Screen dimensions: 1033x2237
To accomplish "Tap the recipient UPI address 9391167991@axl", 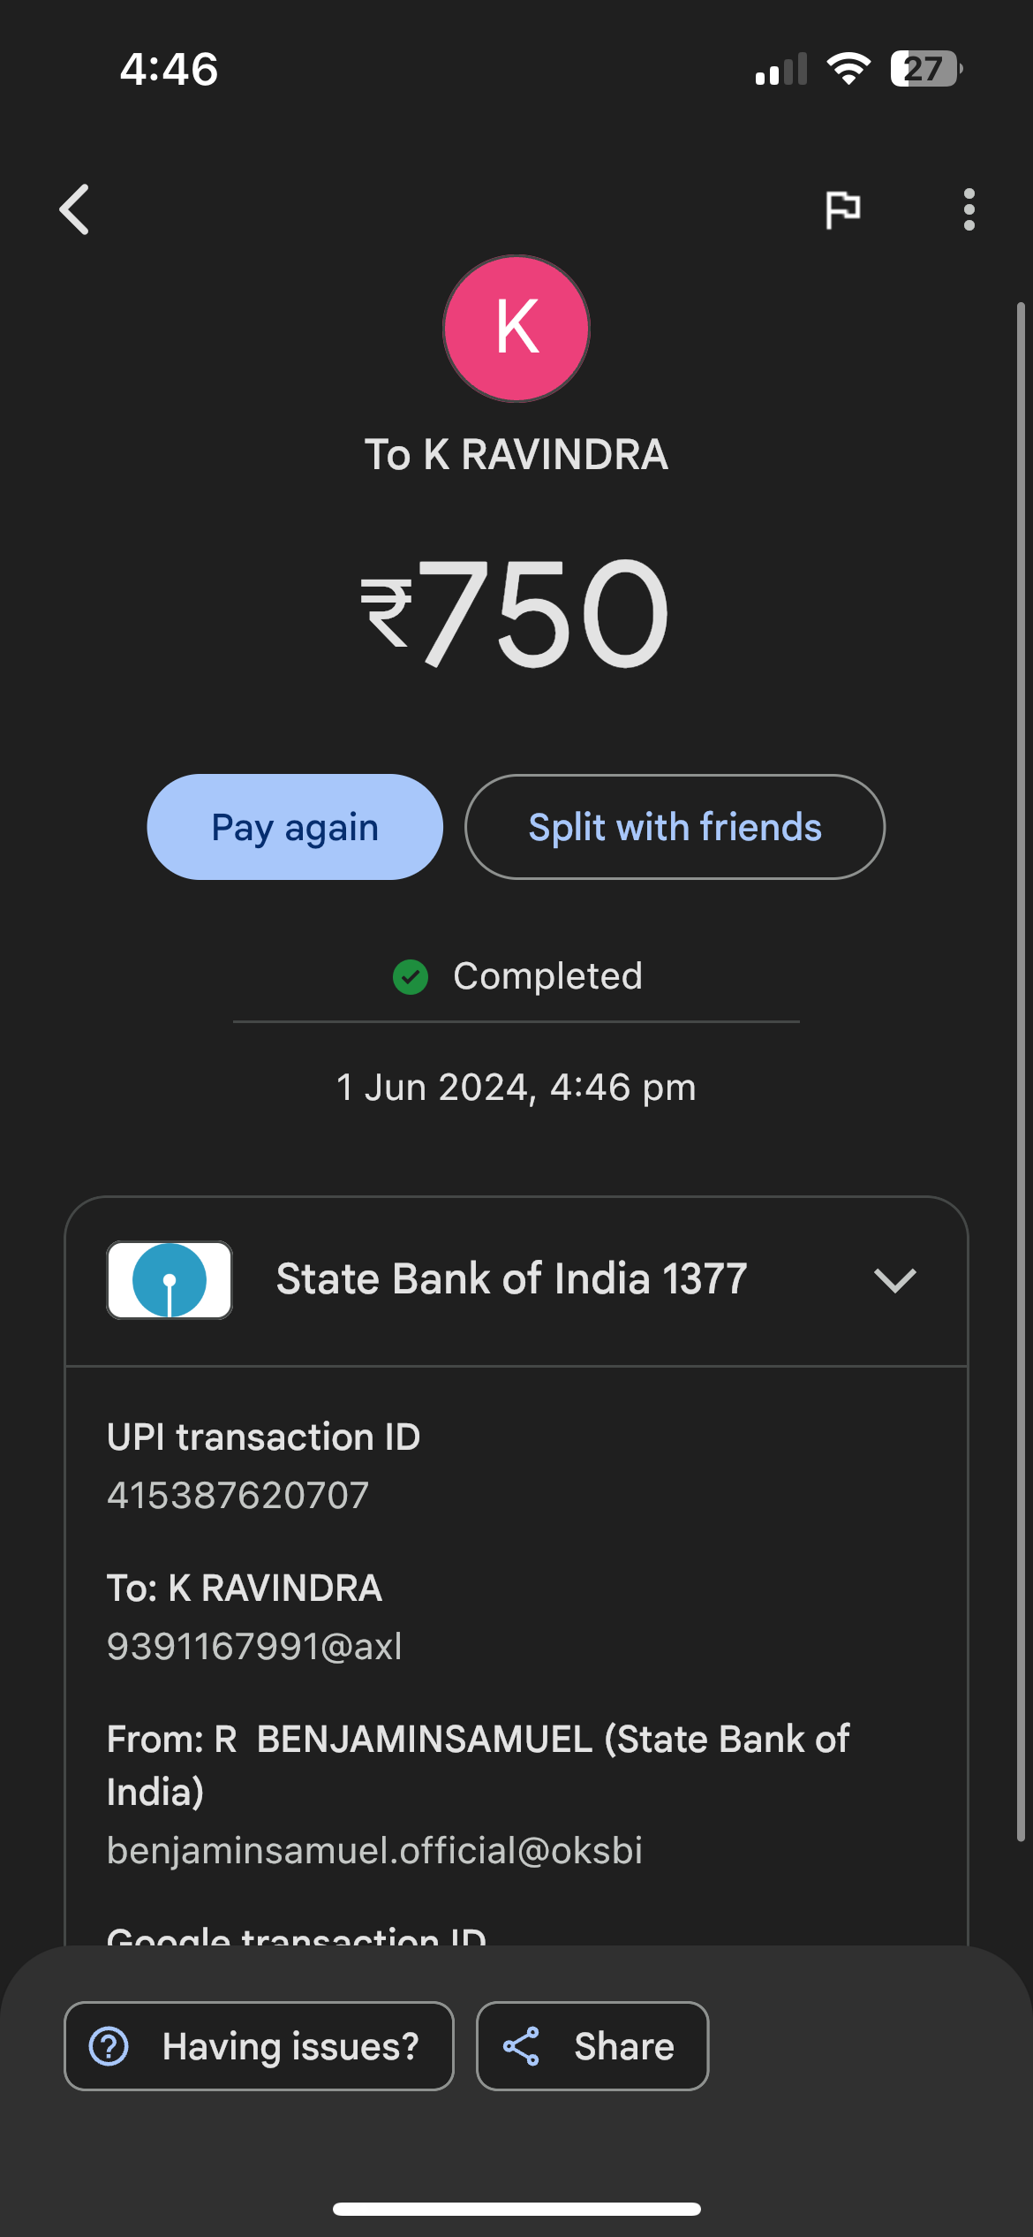I will 254,1647.
